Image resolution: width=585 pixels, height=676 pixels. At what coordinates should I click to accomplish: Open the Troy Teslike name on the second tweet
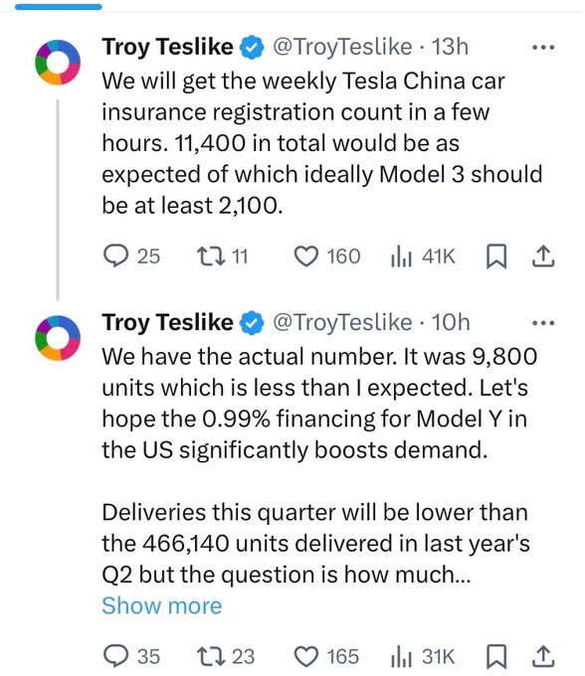click(167, 323)
